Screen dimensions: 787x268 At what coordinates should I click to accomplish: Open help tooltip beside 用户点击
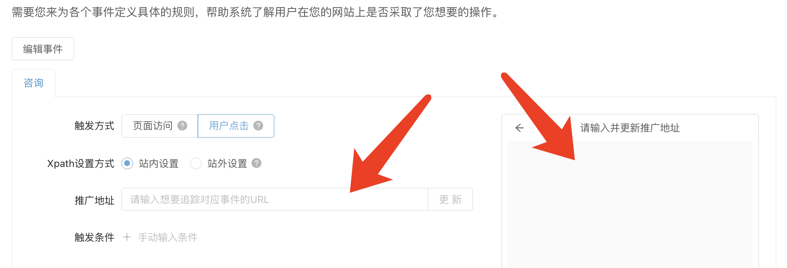258,126
